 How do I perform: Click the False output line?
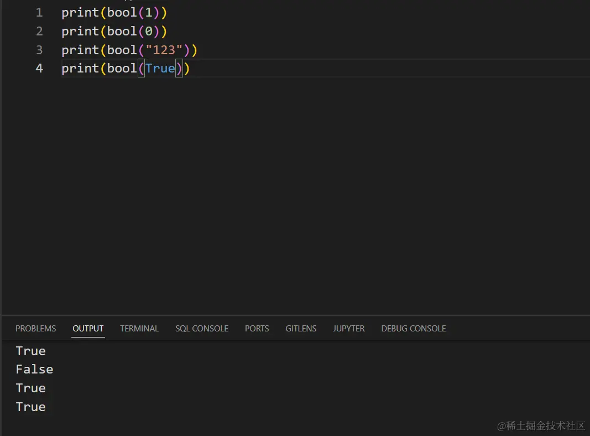[35, 370]
